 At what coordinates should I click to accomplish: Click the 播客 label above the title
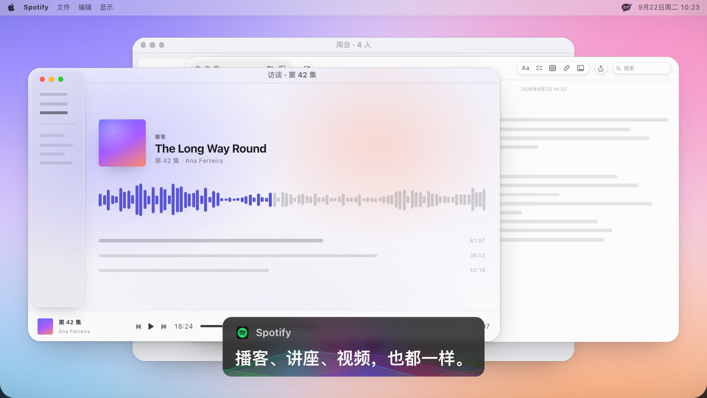160,137
